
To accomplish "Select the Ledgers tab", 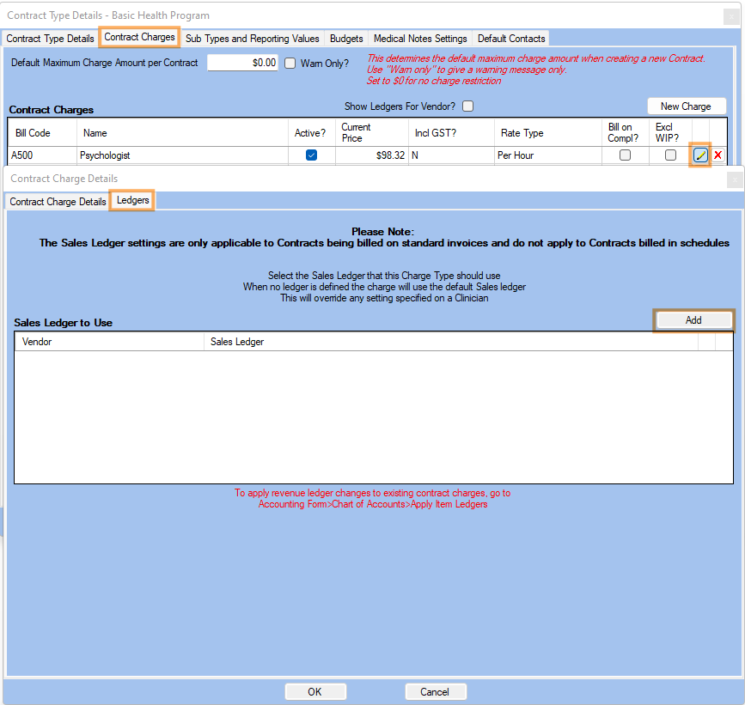I will point(131,200).
